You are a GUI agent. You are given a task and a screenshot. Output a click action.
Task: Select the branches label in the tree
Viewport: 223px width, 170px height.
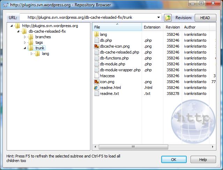coord(43,37)
